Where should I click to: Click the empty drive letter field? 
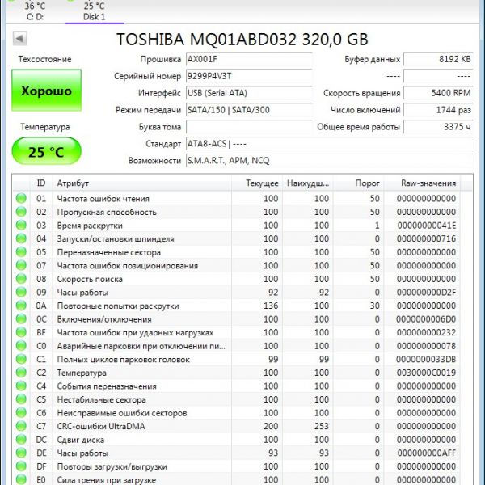pos(249,127)
